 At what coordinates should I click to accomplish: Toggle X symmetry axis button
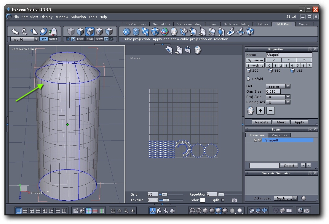click(x=273, y=60)
